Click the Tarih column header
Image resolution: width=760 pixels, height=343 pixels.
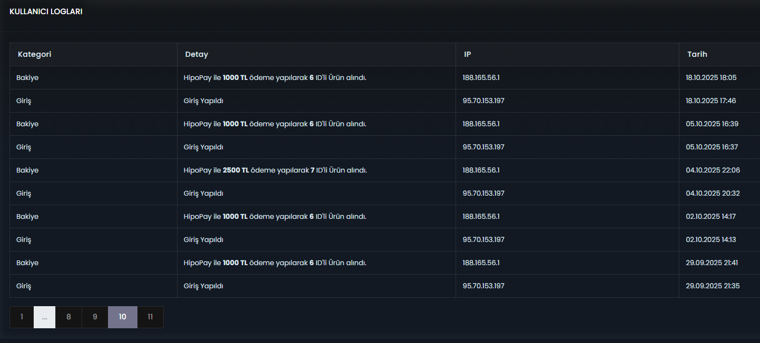coord(697,54)
